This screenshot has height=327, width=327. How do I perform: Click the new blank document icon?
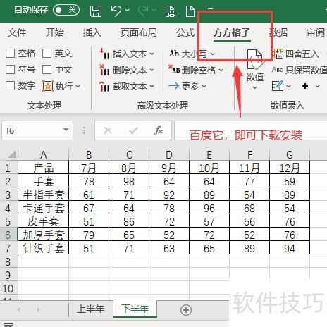point(190,11)
